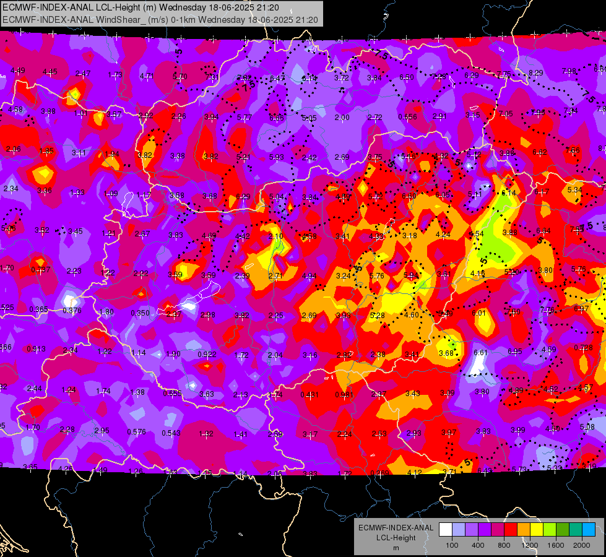606x557 pixels.
Task: Click the grid value 0.576
Action: pos(136,431)
